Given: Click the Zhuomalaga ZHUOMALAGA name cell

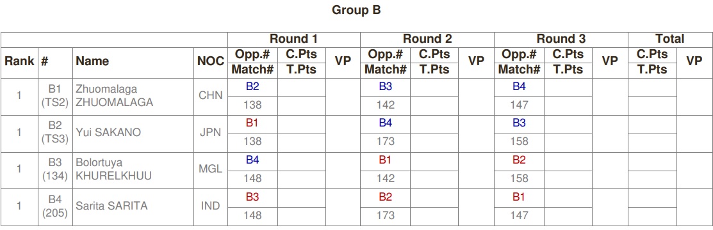Looking at the screenshot, I should point(133,96).
